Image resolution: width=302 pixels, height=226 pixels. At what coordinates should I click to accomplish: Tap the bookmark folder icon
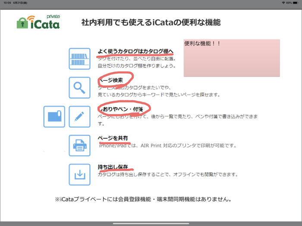pyautogui.click(x=54, y=117)
